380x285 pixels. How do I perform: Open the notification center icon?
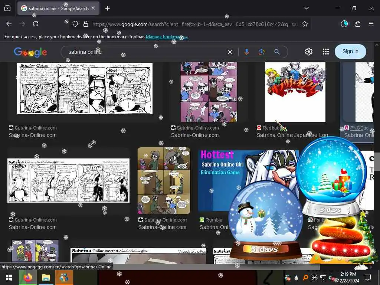368,277
